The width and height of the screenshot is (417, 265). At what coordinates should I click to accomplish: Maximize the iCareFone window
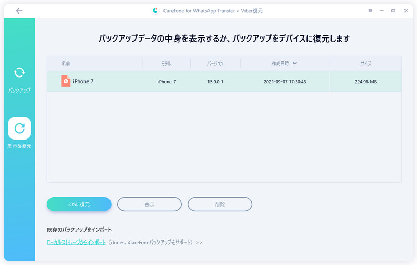pyautogui.click(x=393, y=11)
